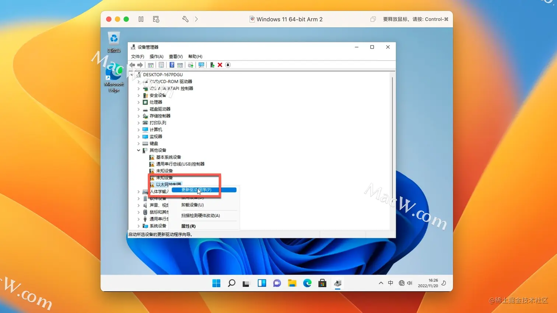557x313 pixels.
Task: Open Microsoft Store from the taskbar
Action: tap(322, 283)
